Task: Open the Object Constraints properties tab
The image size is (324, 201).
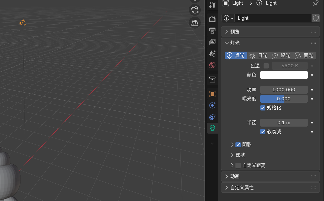Action: 213,117
